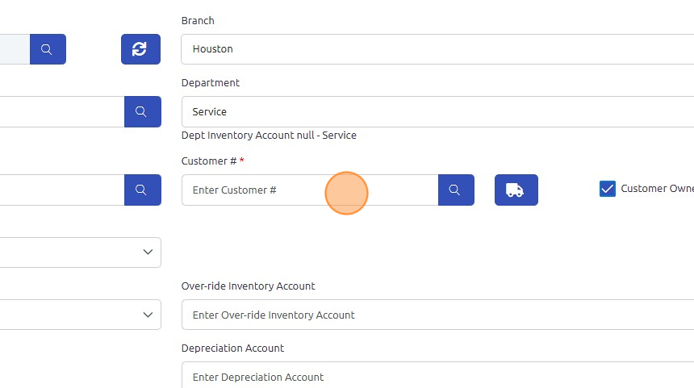694x388 pixels.
Task: Open customer lookup with Customer # search icon
Action: (x=455, y=190)
